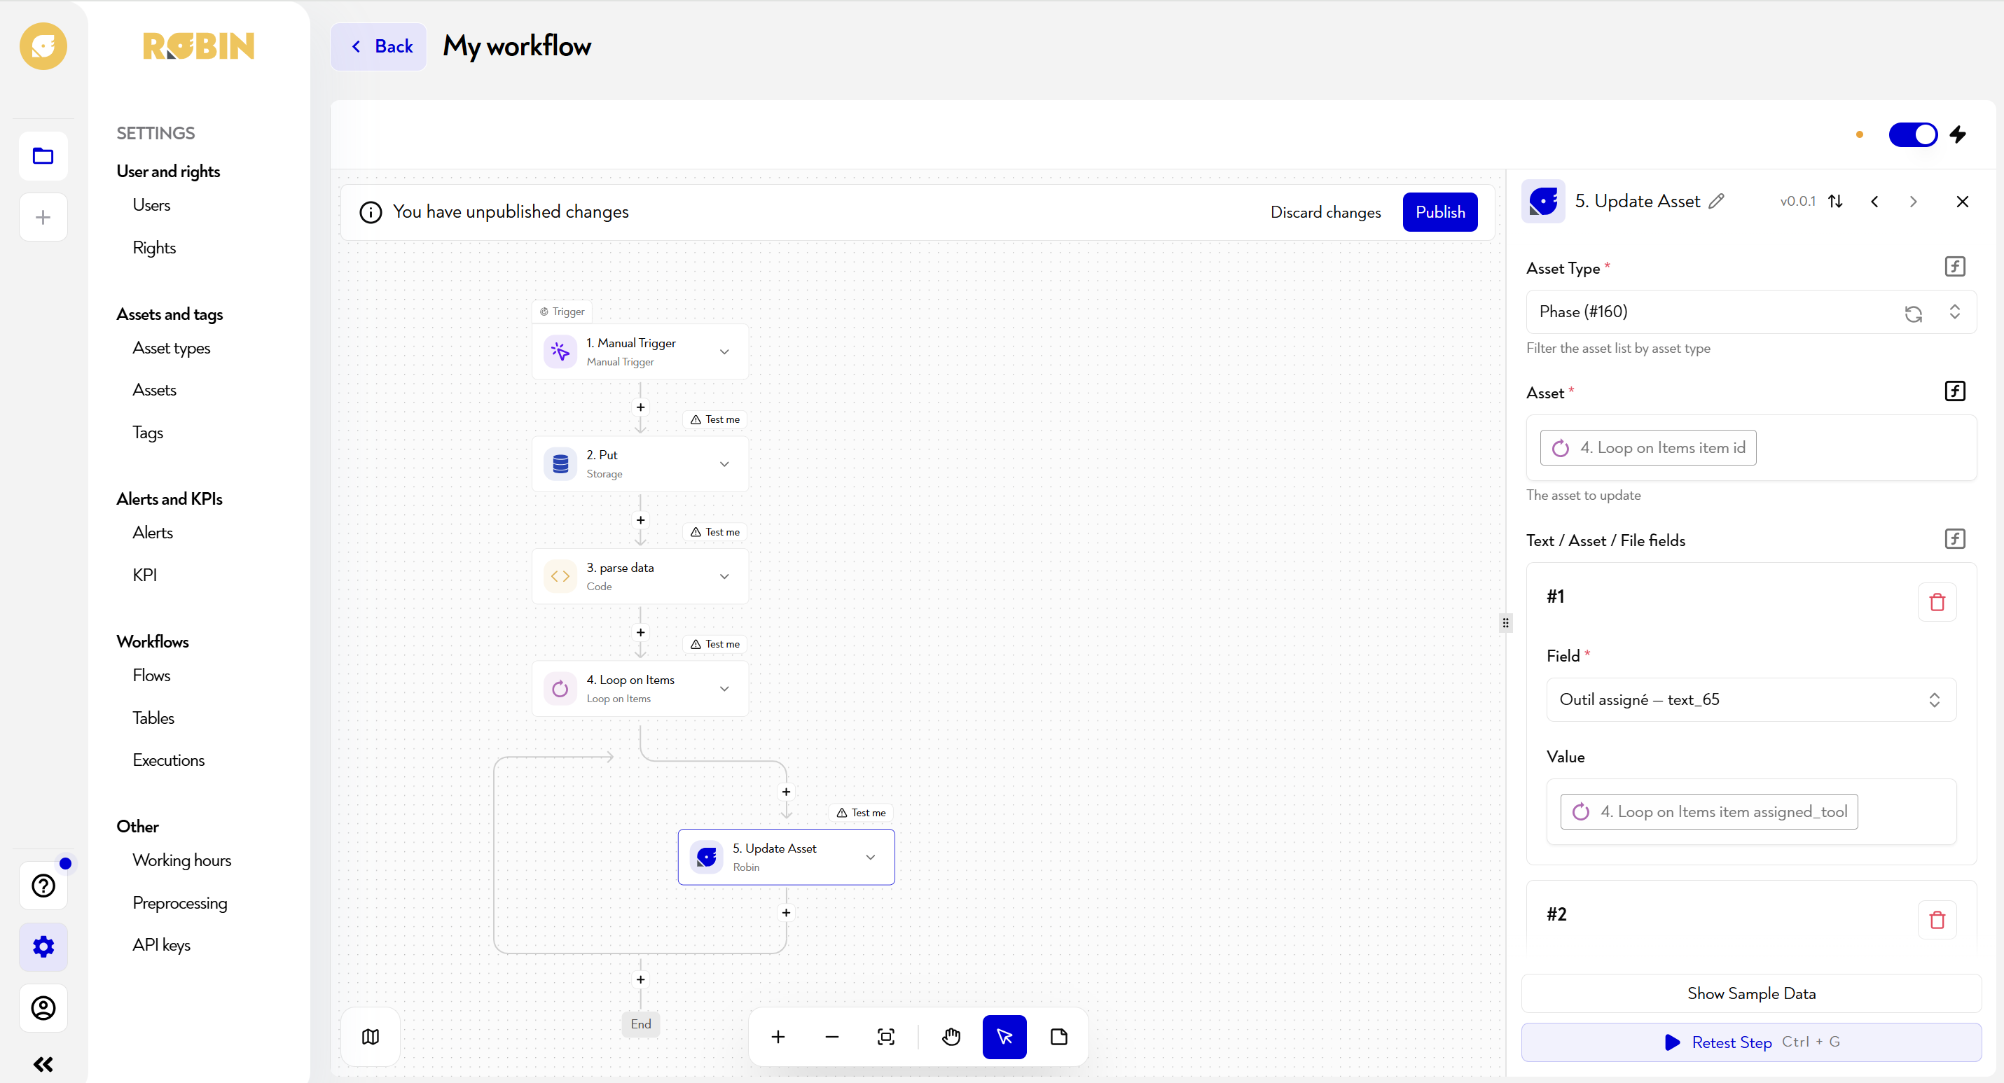This screenshot has width=2004, height=1083.
Task: Expand the Put Storage step chevron
Action: tap(724, 464)
